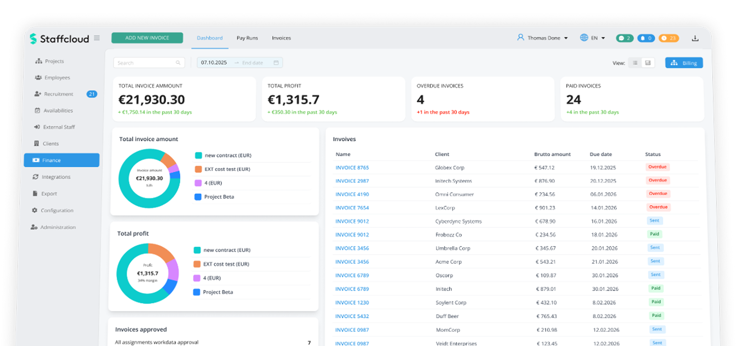This screenshot has width=736, height=346.
Task: Open the user profile icon for Thomas Done
Action: [521, 38]
